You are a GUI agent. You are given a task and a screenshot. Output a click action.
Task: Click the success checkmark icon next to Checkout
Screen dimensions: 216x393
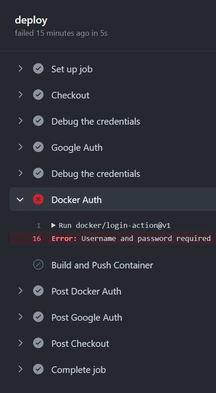coord(38,95)
